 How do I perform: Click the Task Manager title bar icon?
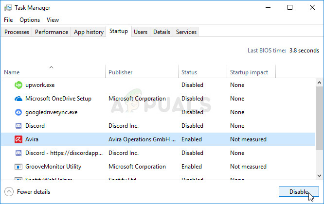tap(8, 8)
